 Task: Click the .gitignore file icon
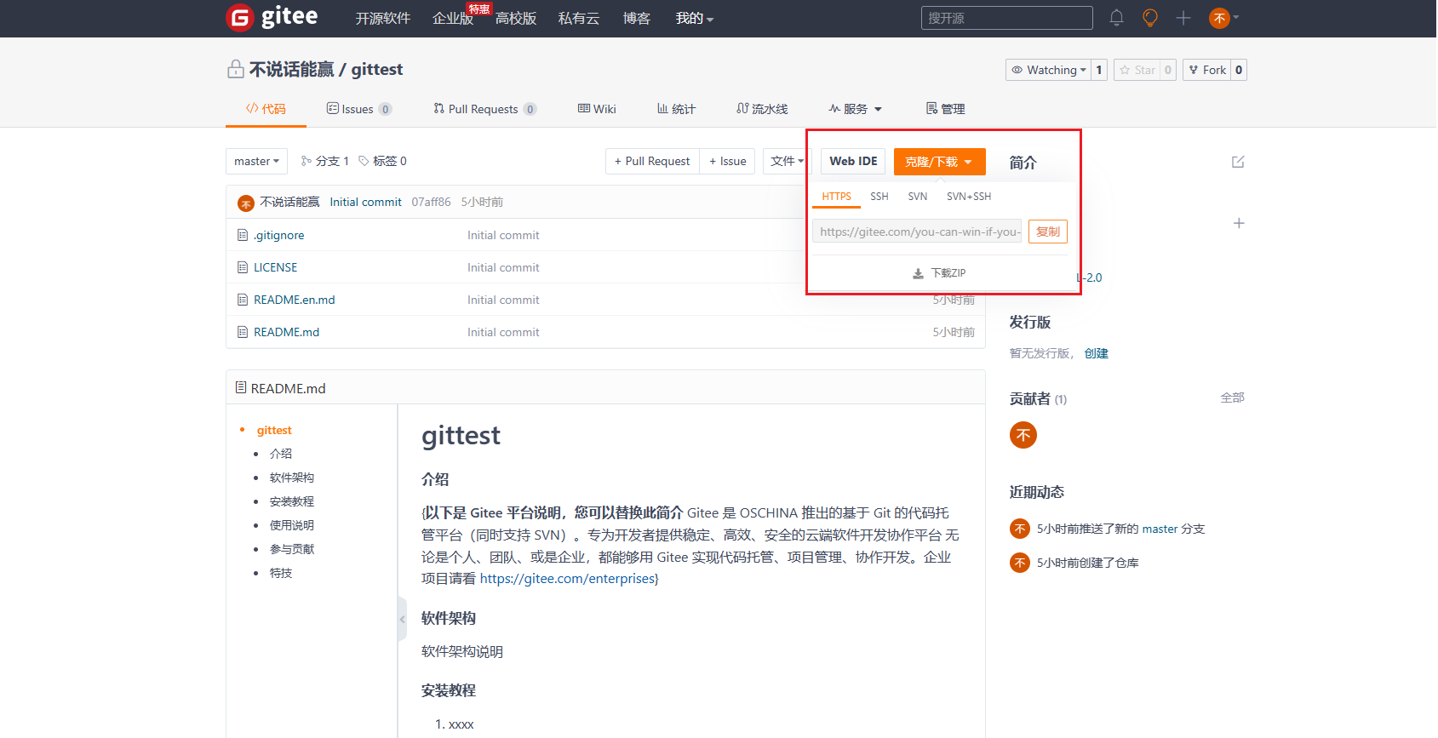243,235
